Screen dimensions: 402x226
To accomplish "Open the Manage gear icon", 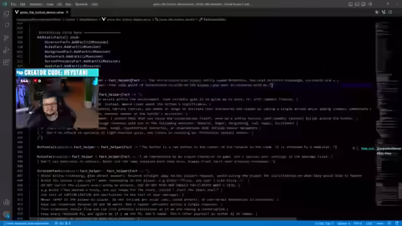I will (6, 215).
